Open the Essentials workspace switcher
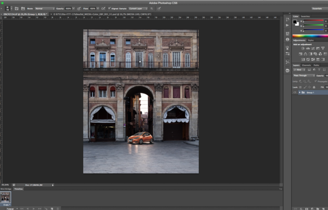The image size is (328, 210). click(319, 9)
